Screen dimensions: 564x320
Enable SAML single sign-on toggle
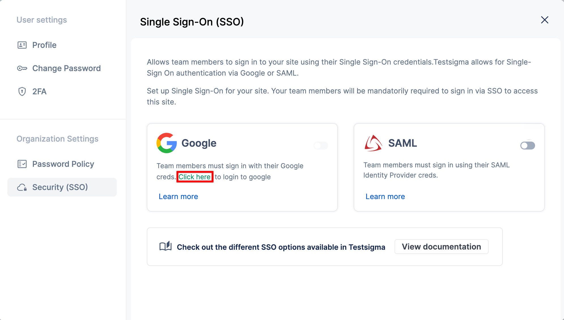[x=527, y=146]
